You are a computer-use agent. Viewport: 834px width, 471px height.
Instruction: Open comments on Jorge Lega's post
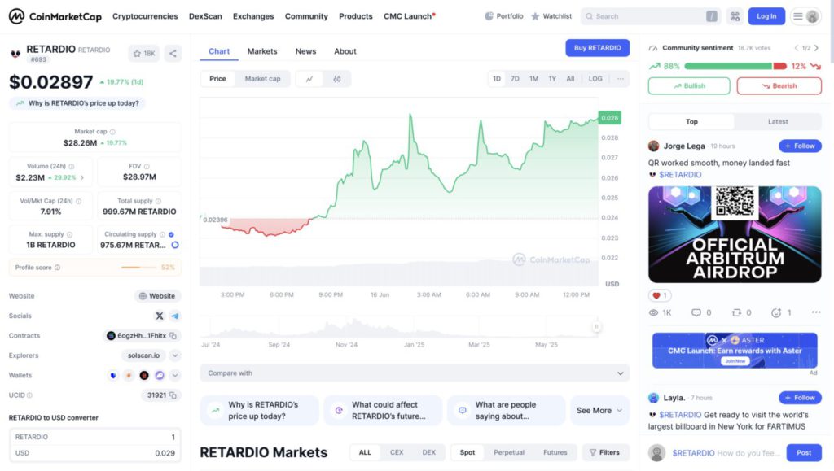(701, 312)
